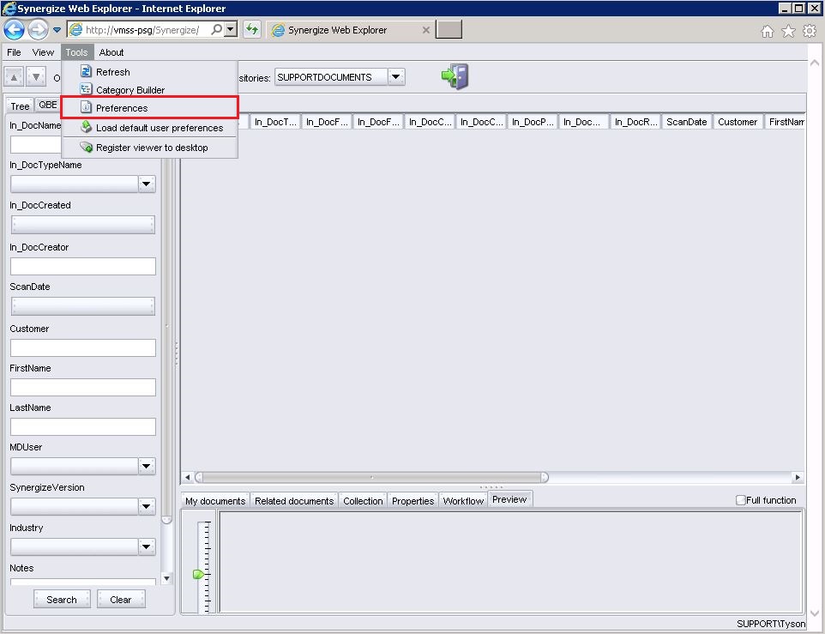Open the About menu
This screenshot has width=825, height=634.
point(111,52)
